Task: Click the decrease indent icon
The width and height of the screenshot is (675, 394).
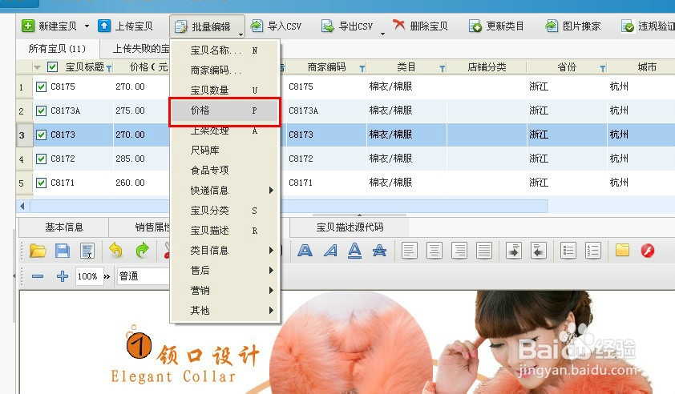Action: pos(539,251)
